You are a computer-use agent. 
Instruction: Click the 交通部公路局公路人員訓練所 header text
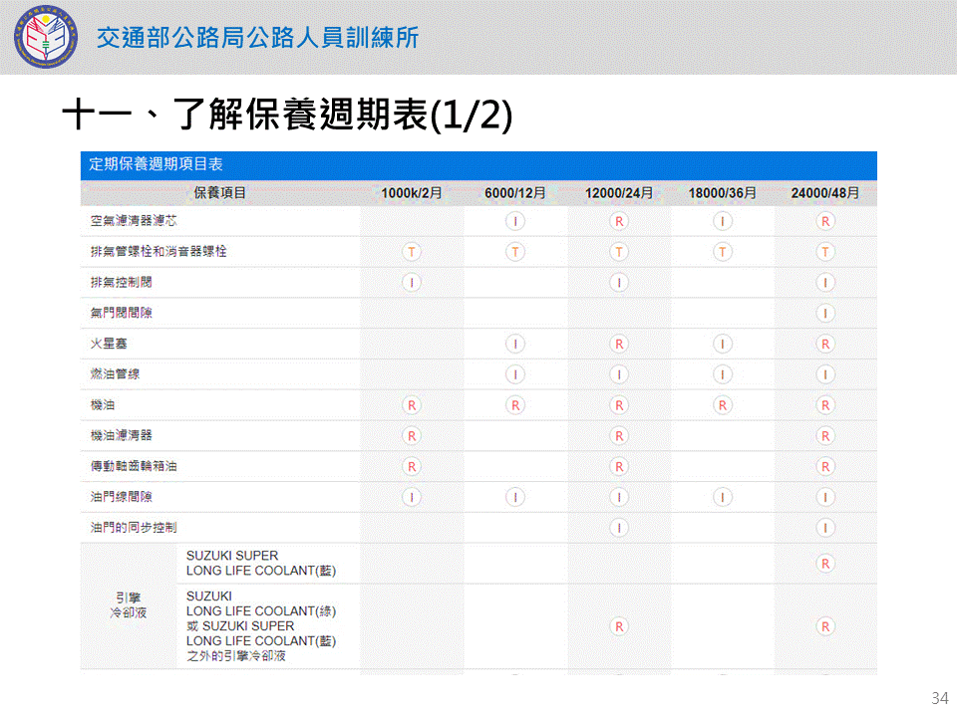(257, 38)
